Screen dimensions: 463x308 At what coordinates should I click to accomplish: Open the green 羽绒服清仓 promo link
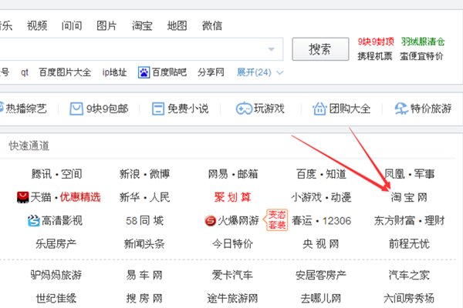[422, 42]
